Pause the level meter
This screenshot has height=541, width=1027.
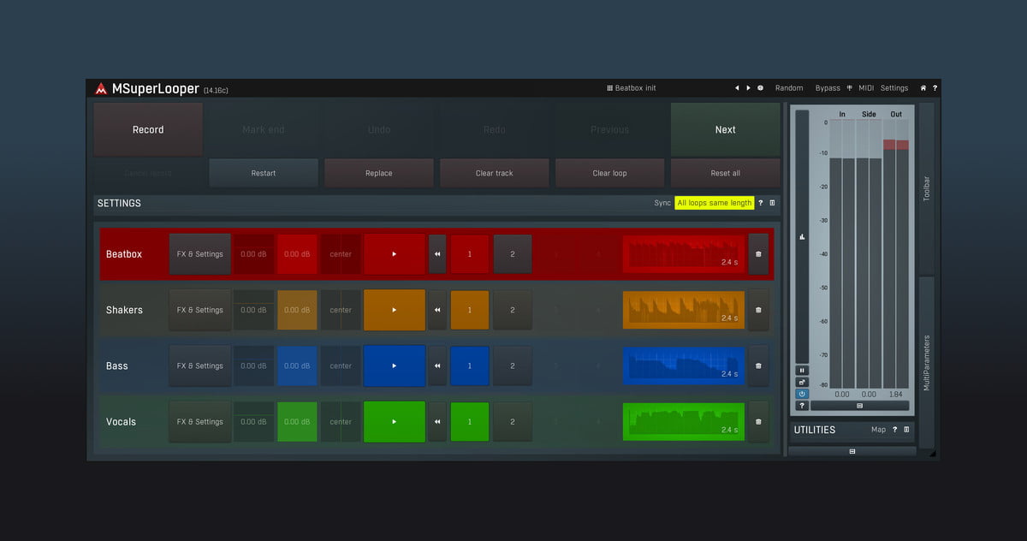pyautogui.click(x=802, y=371)
